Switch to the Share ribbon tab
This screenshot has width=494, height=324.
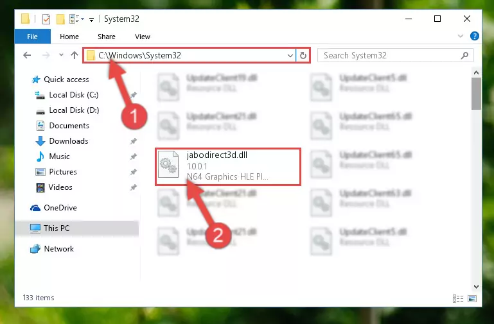pyautogui.click(x=107, y=37)
